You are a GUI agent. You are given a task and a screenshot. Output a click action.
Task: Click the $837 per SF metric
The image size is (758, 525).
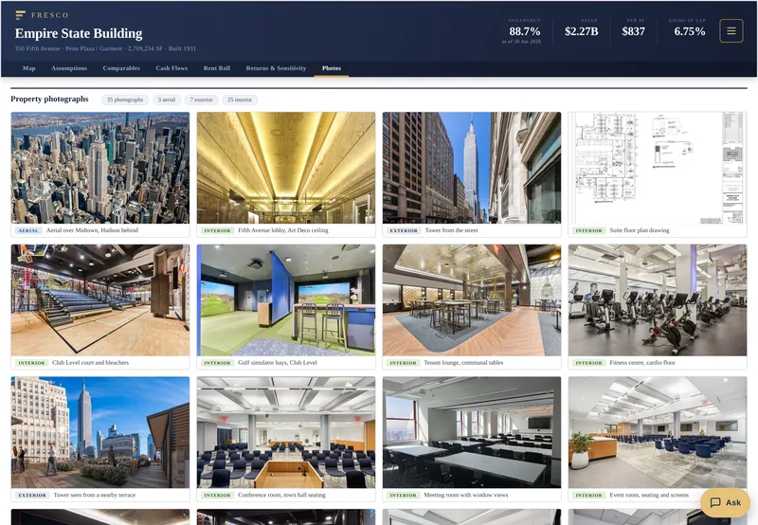(x=633, y=28)
